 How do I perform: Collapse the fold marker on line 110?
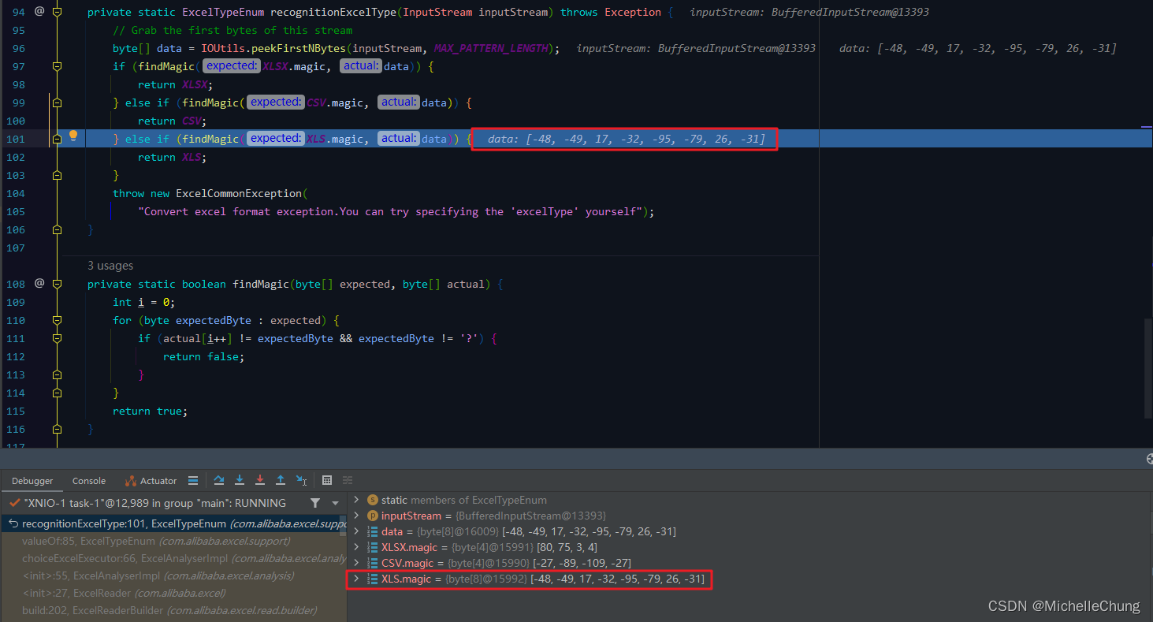click(x=57, y=320)
